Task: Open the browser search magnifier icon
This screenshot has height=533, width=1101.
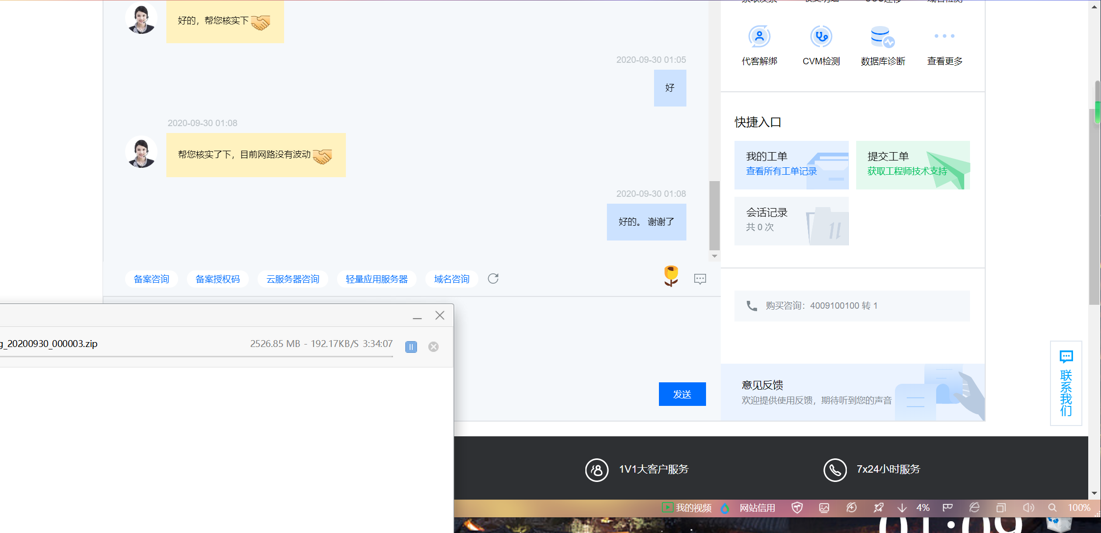Action: click(1052, 507)
